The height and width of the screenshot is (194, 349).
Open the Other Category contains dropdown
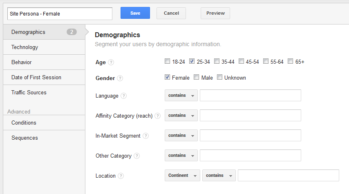tap(181, 156)
